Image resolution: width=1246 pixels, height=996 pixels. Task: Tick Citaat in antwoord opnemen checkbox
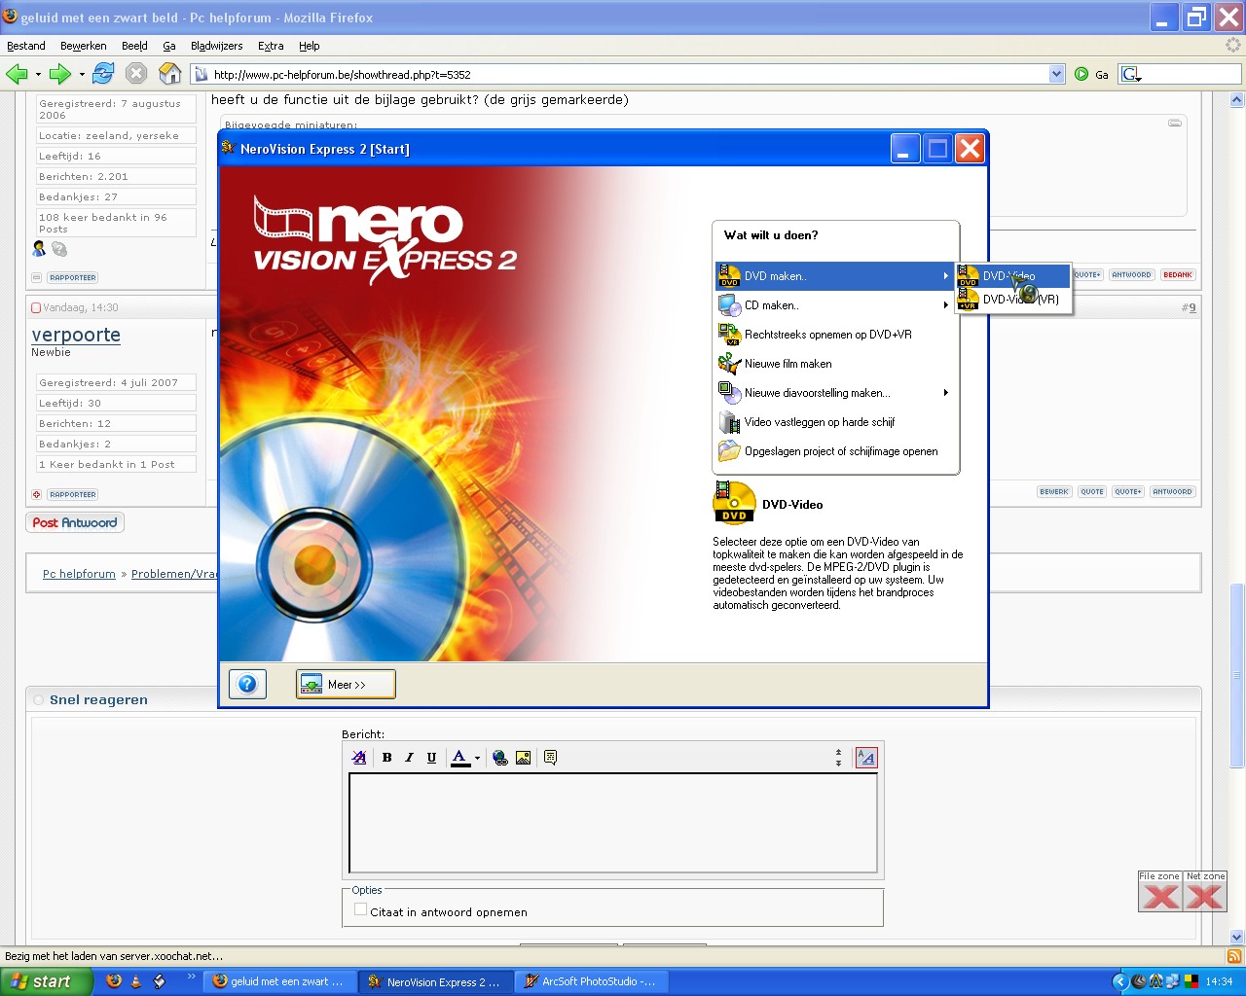361,909
